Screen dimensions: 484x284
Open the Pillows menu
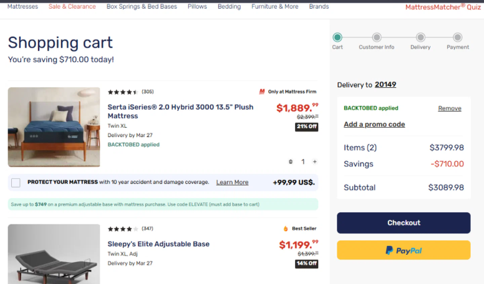197,6
